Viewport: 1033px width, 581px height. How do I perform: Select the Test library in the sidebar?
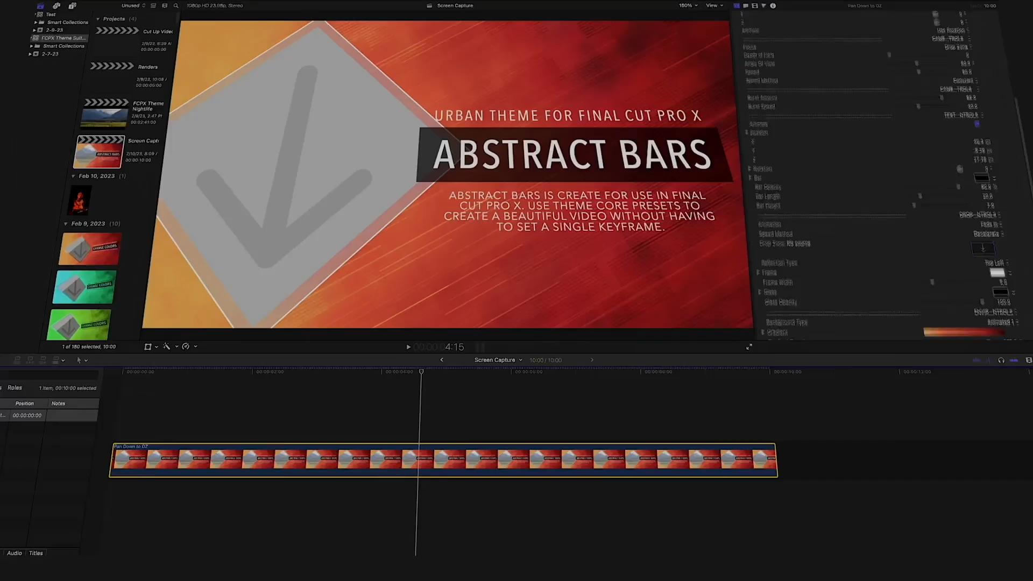(x=51, y=15)
